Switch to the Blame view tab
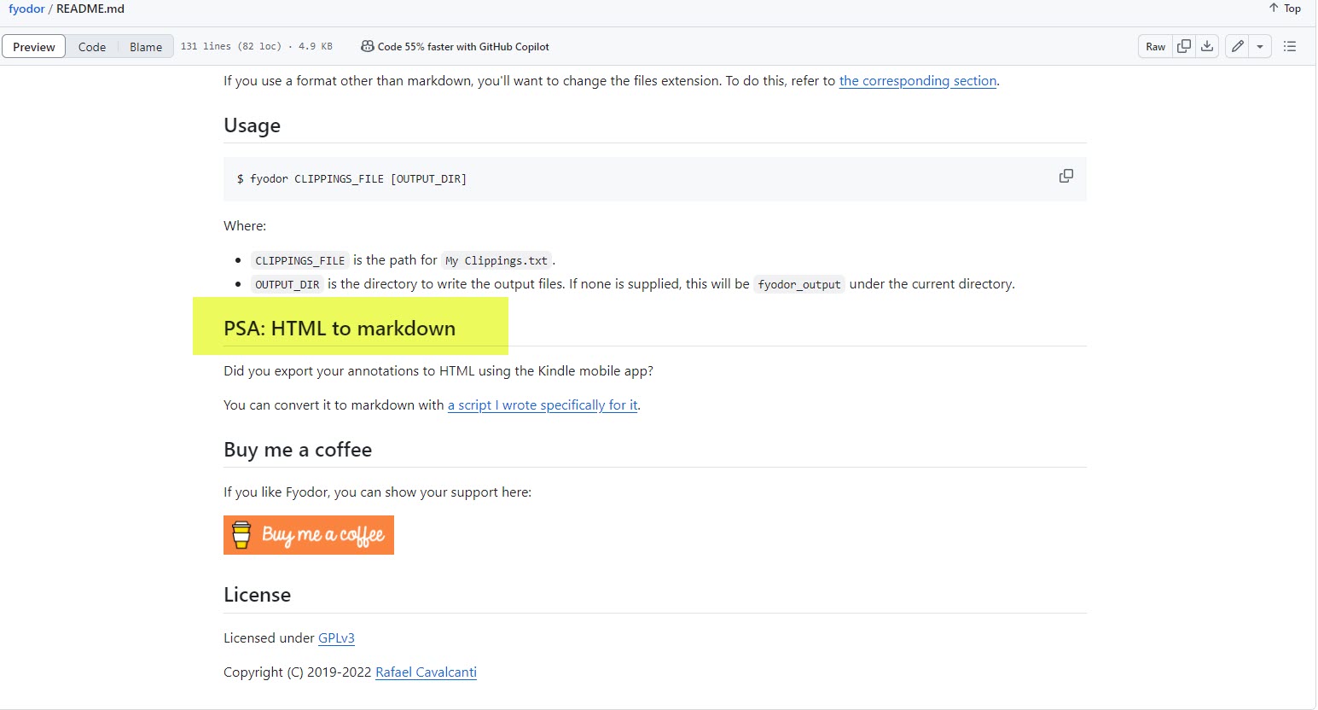The height and width of the screenshot is (710, 1318). pos(146,47)
